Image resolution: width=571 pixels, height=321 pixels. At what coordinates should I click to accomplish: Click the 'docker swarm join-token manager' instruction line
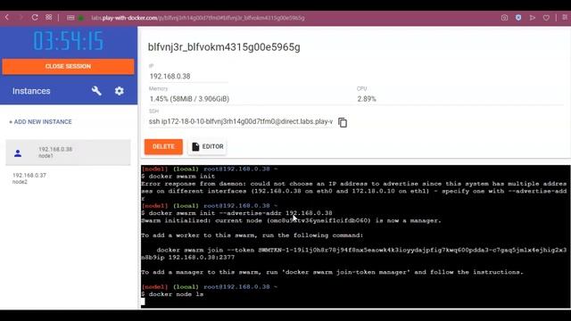(x=332, y=272)
